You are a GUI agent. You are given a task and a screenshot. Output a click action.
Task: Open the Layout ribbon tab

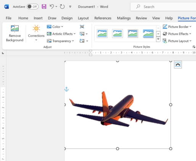(x=83, y=18)
